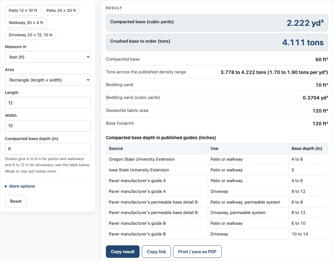Screen dimensions: 333x261
Task: Click the Patio or walkway, permeable system cell
Action: [x=248, y=202]
